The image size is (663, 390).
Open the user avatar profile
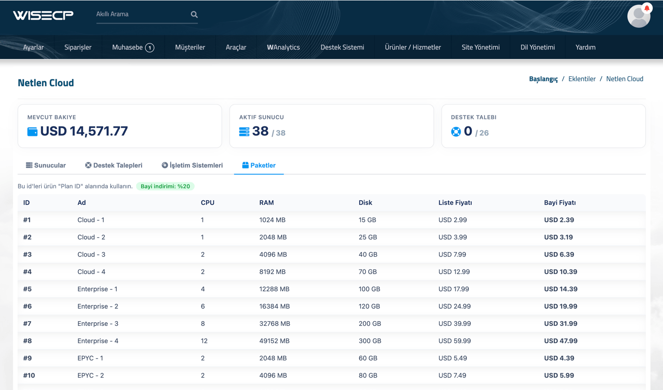pos(639,16)
